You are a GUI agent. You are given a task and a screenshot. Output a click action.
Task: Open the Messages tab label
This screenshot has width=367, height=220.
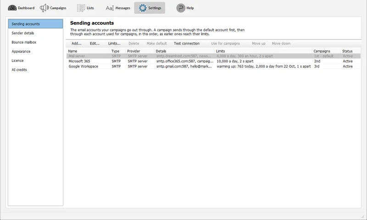pyautogui.click(x=122, y=8)
